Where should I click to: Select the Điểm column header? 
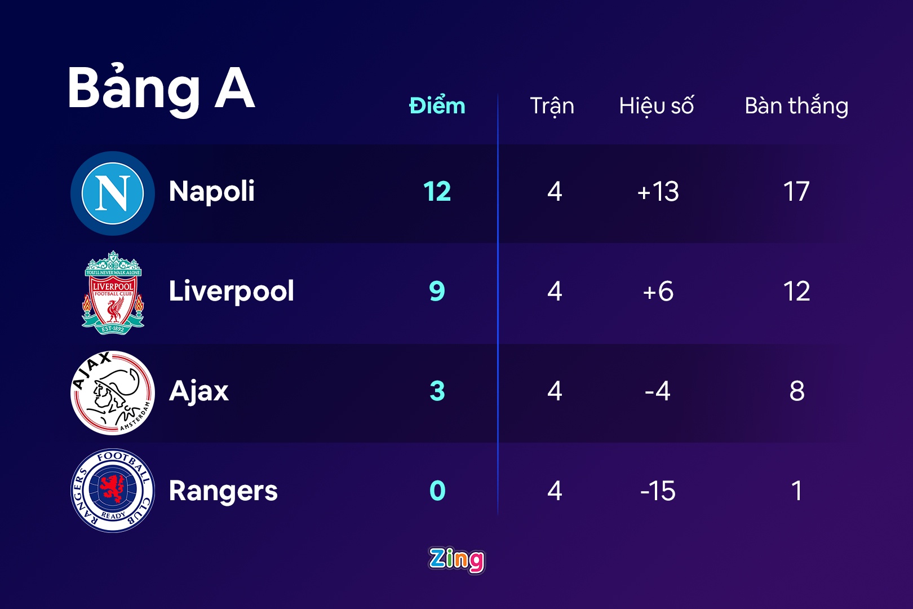pyautogui.click(x=437, y=106)
